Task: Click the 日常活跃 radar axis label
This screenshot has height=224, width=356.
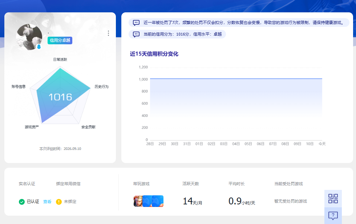Action: click(x=60, y=60)
